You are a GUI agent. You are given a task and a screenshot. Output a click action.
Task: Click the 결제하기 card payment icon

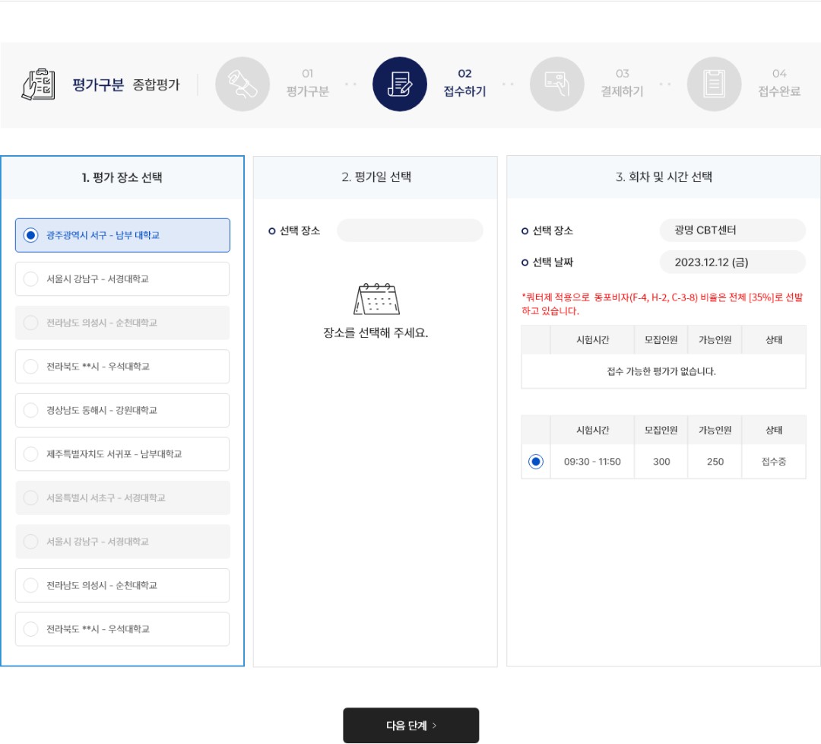point(557,84)
